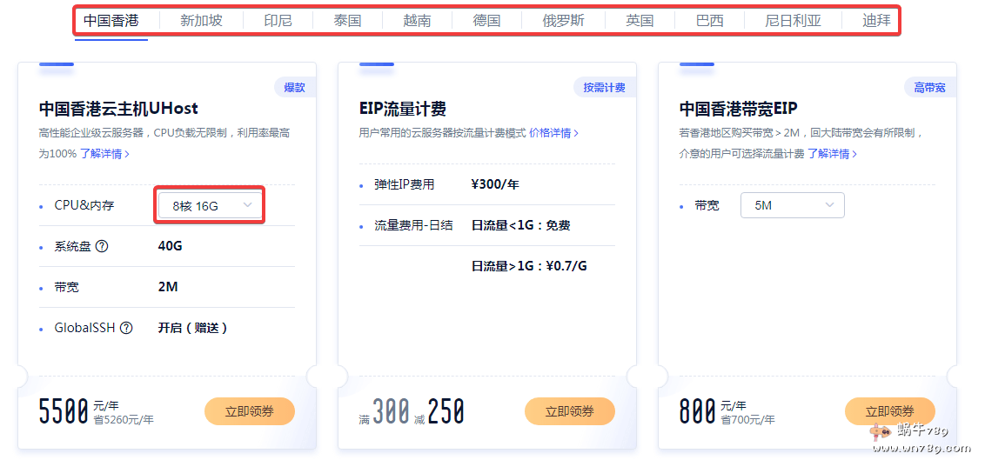The image size is (985, 460).
Task: Click the 爆款 badge on UHost card
Action: (295, 88)
